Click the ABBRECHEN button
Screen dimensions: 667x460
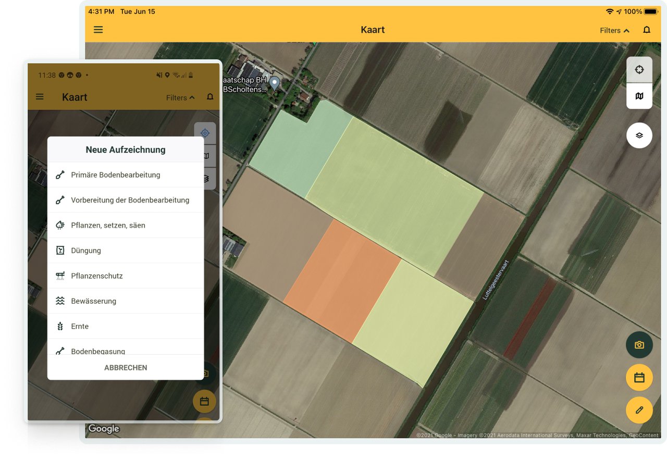click(126, 368)
